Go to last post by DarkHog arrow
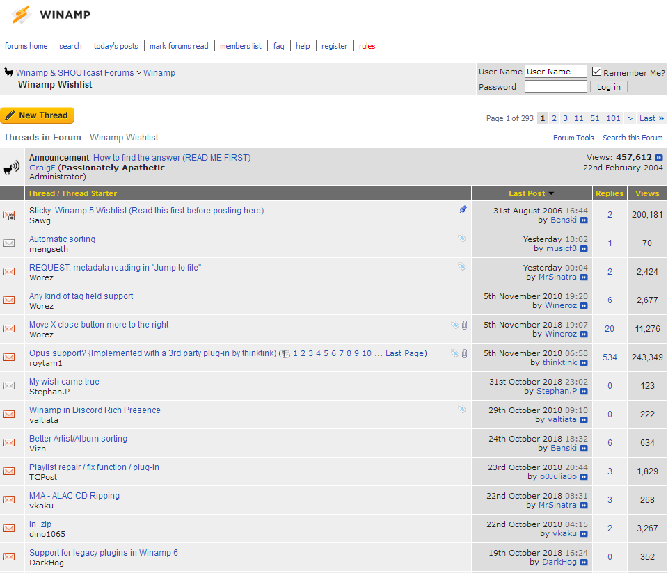This screenshot has width=668, height=573. point(584,563)
